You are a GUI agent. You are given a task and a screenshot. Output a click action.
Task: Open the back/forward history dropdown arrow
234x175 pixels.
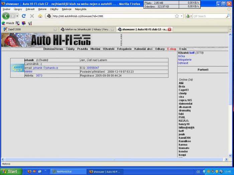click(17, 16)
